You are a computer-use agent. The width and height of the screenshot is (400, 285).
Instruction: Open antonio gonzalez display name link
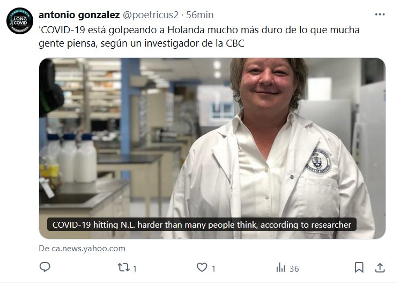click(x=79, y=15)
